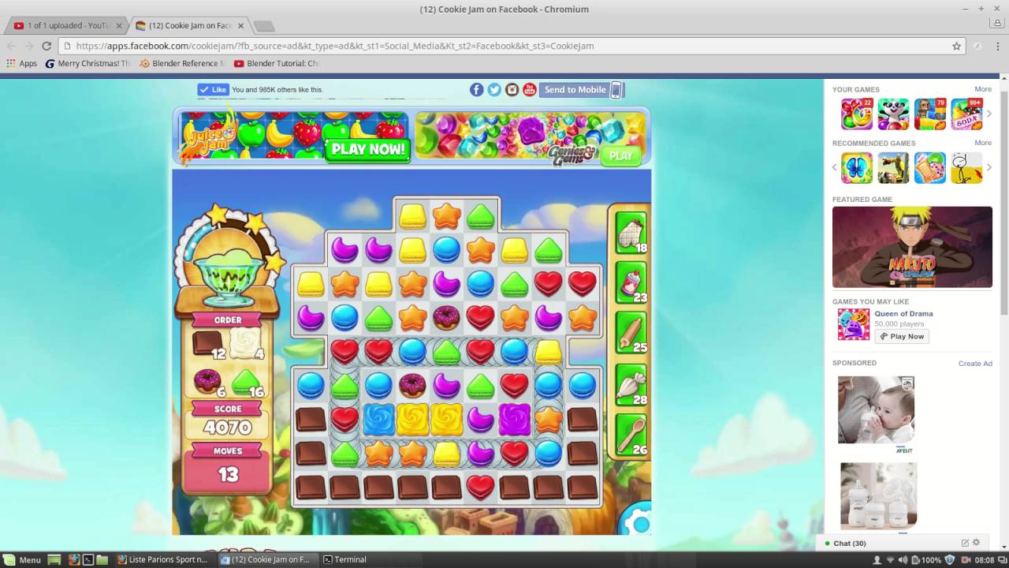Click the Create Ad link
This screenshot has height=568, width=1009.
click(x=975, y=364)
